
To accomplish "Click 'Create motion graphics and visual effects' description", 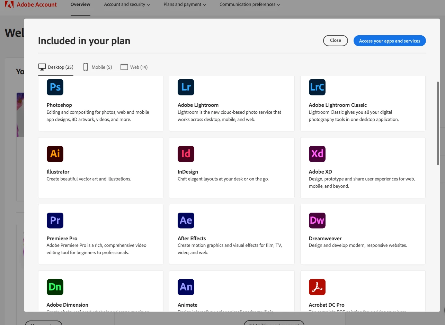I will (230, 249).
